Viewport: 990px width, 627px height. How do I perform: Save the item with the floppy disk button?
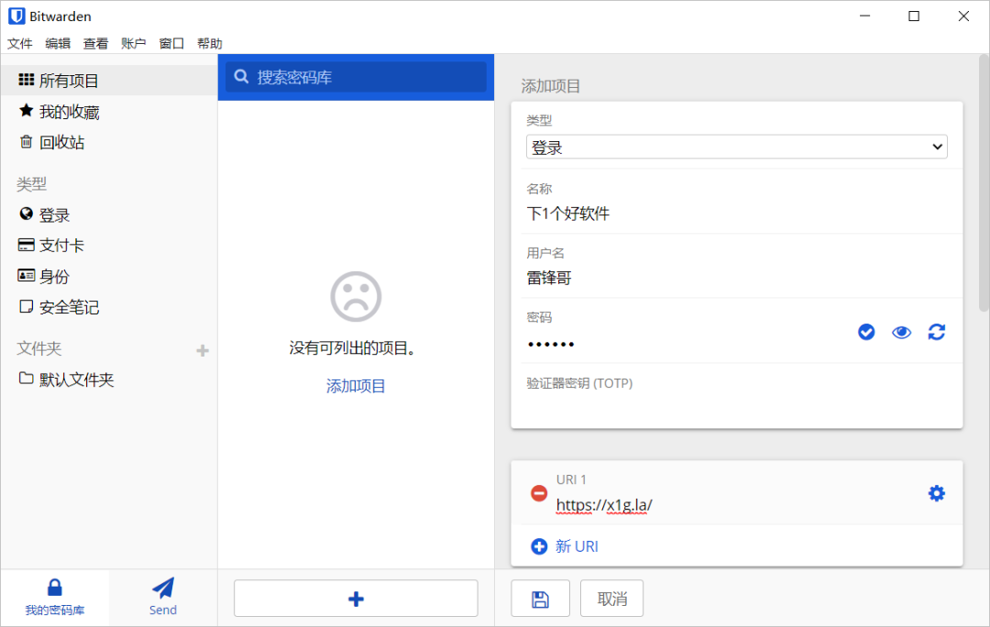click(540, 598)
